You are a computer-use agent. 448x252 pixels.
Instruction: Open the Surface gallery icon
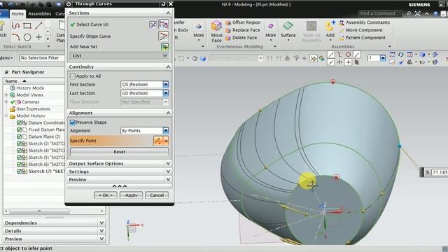tap(288, 27)
